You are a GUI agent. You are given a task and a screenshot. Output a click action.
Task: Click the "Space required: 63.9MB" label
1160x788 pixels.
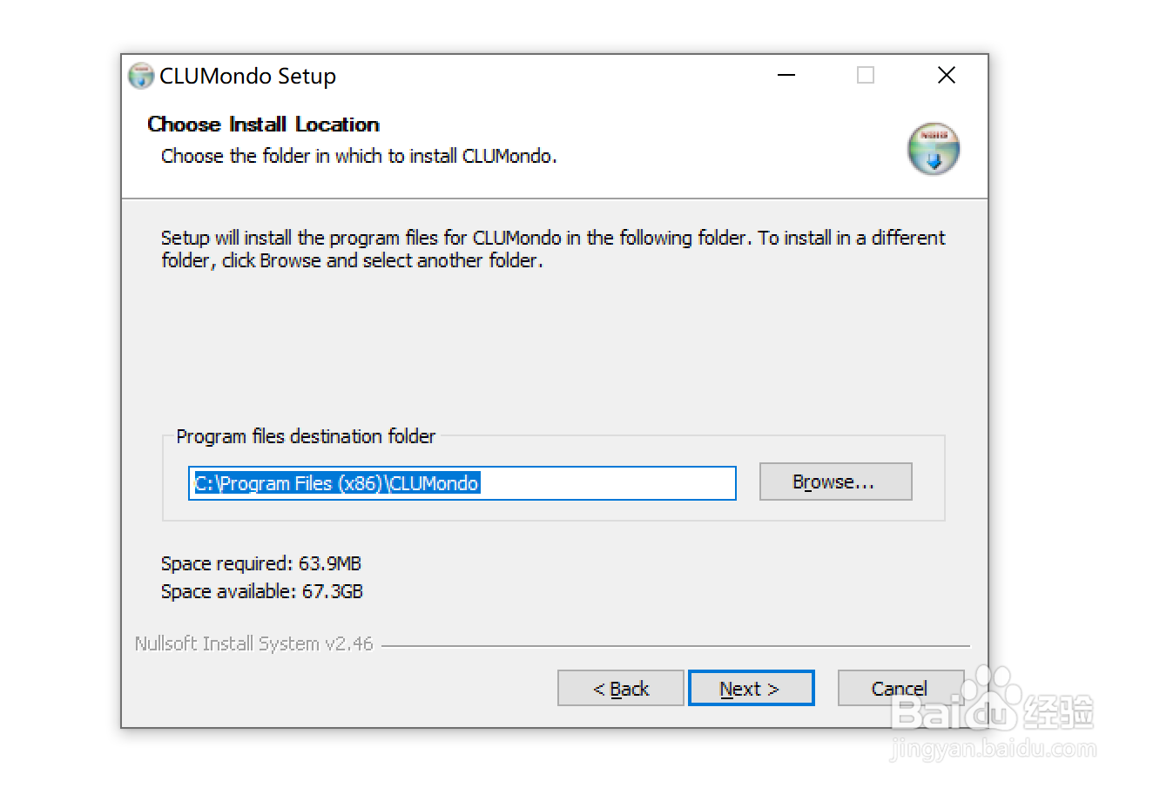coord(261,563)
